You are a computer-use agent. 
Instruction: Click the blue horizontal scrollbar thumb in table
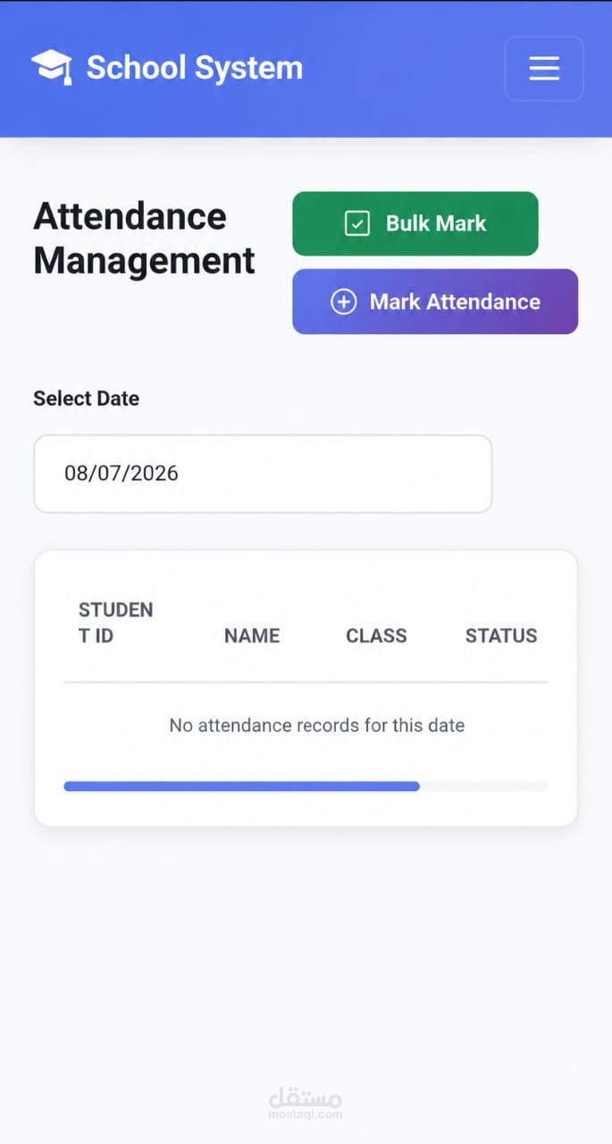click(x=241, y=786)
